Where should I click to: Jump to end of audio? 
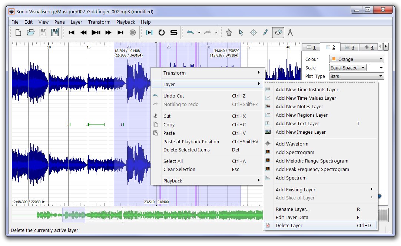[120, 33]
